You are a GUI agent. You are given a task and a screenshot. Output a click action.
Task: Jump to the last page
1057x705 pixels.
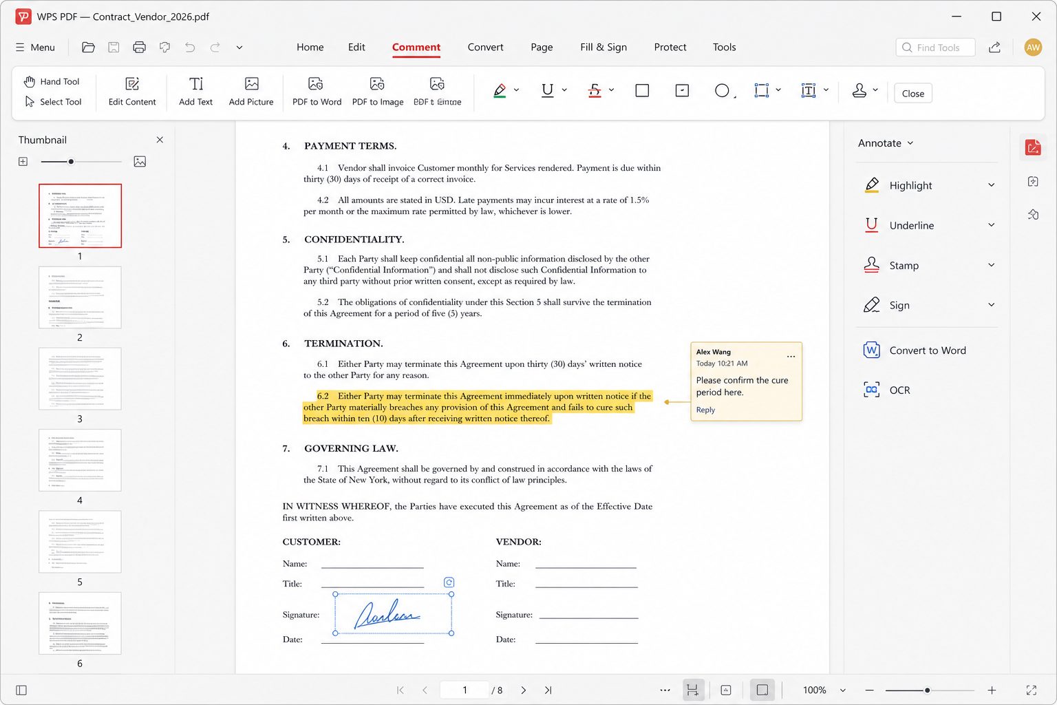coord(548,690)
